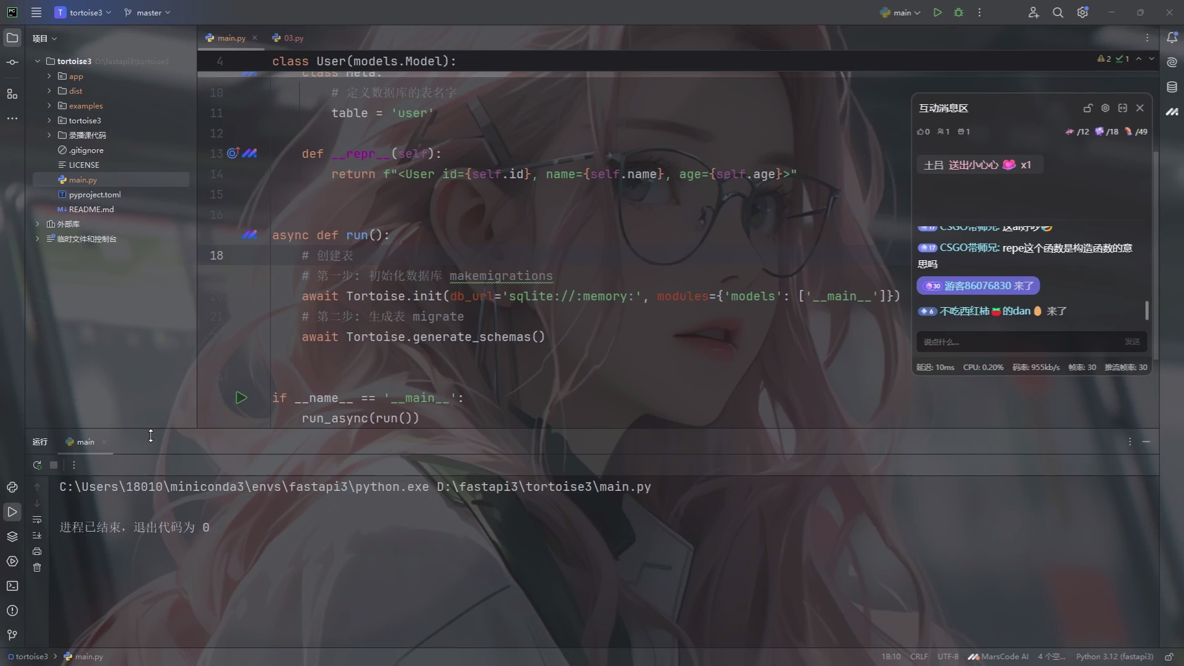The image size is (1184, 666).
Task: Enable scroll-to-end in the console output
Action: coord(38,536)
